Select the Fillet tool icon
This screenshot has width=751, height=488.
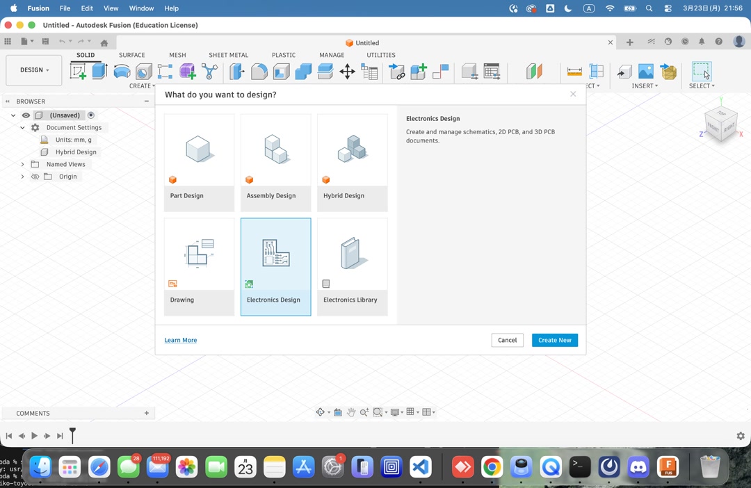click(x=259, y=72)
